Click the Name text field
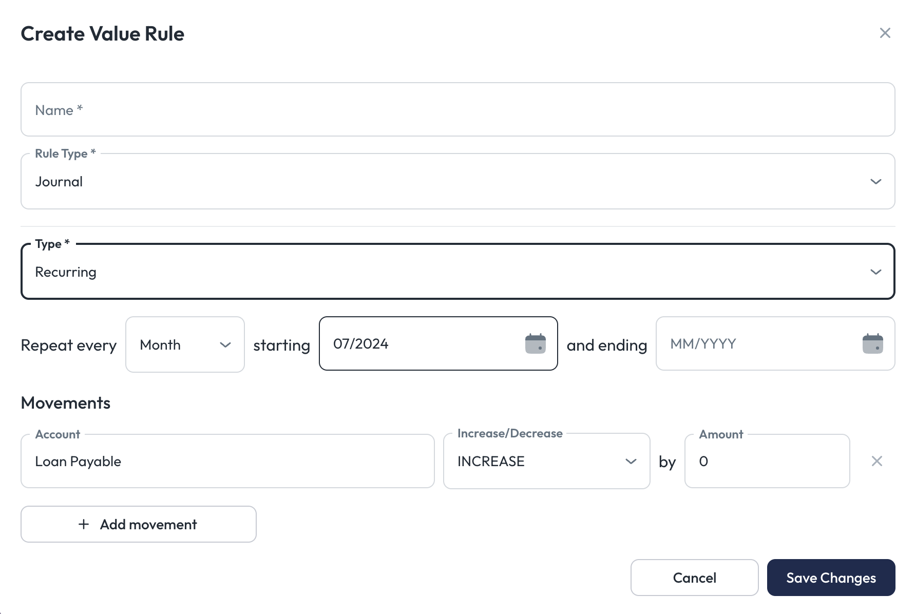Screen dimensions: 915x614 pyautogui.click(x=457, y=110)
